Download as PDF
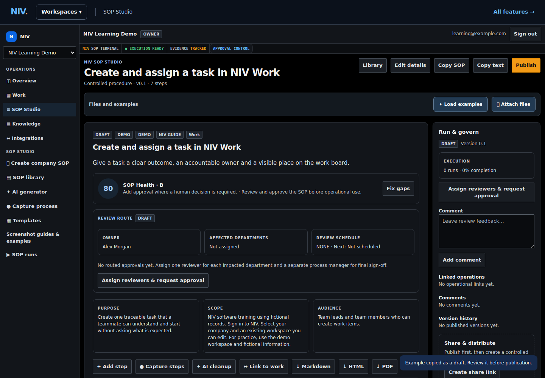Viewport: 545px width, 378px height. [385, 367]
